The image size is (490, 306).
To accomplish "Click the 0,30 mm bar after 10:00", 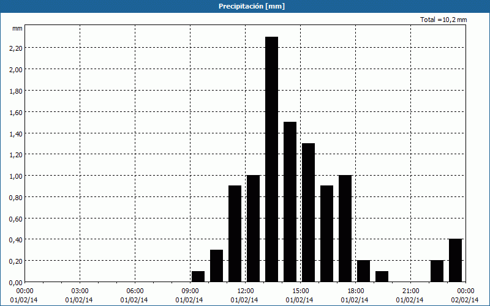I will (x=217, y=266).
